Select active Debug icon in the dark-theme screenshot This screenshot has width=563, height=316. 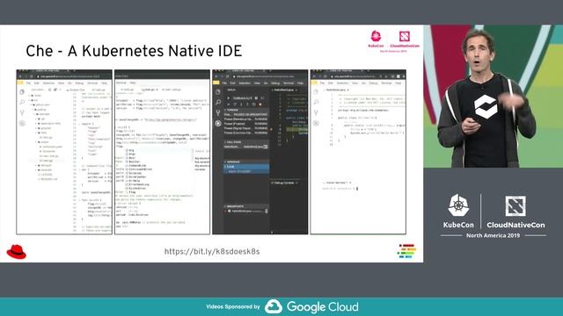coord(218,123)
